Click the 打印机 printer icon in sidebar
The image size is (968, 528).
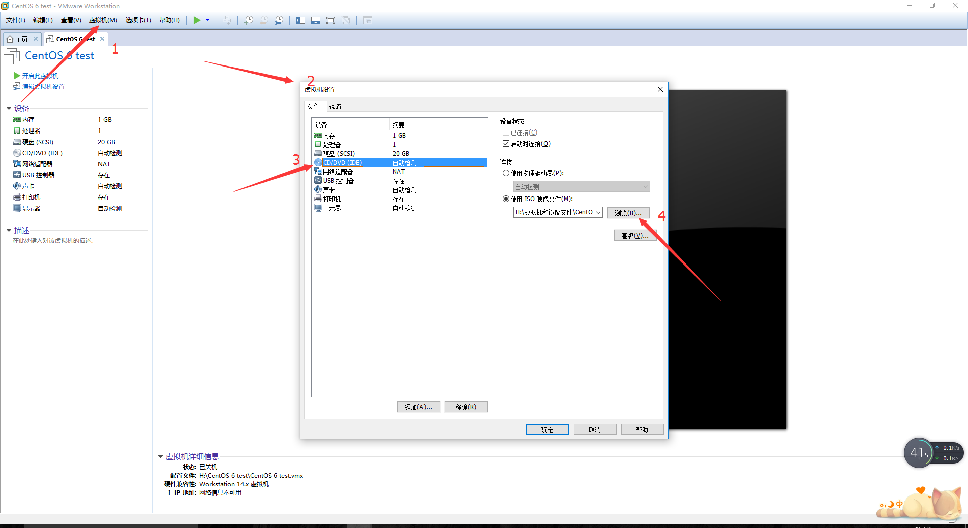(17, 197)
